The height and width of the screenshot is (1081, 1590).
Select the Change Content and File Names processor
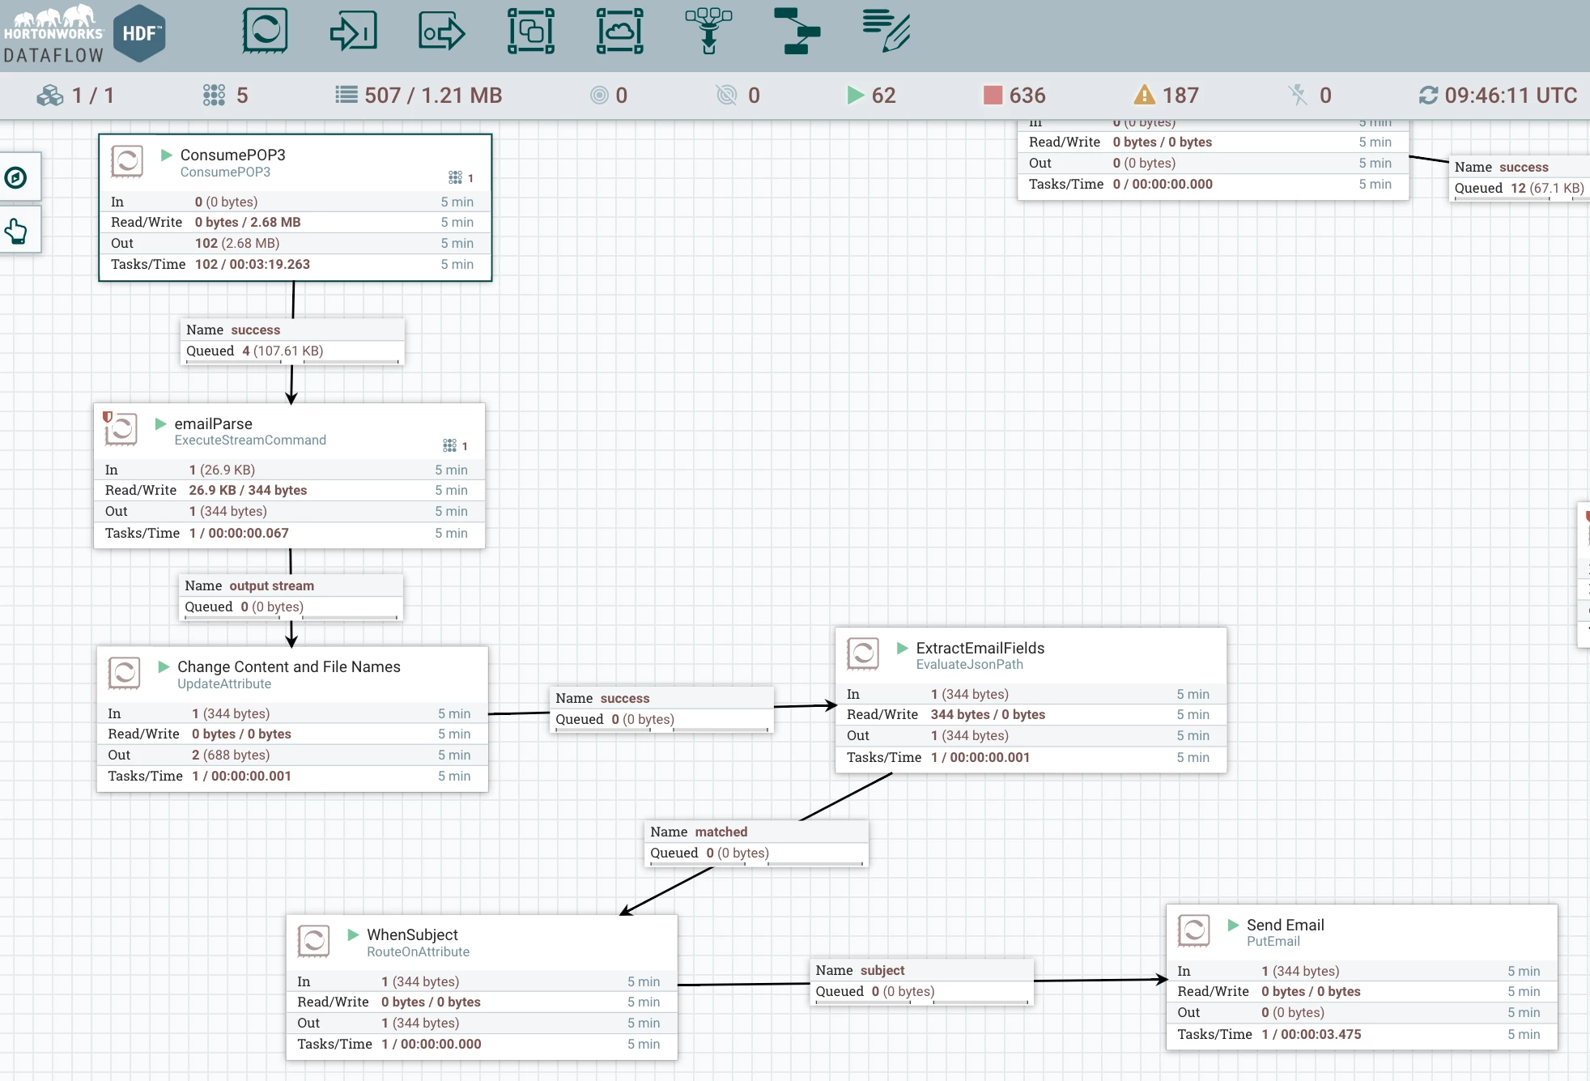pos(292,719)
